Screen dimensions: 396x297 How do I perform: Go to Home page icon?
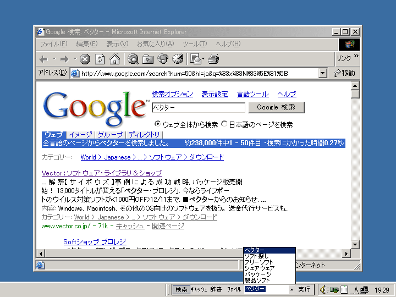point(114,59)
